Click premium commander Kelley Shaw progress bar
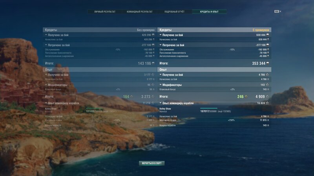This screenshot has width=314, height=176. pos(208,108)
